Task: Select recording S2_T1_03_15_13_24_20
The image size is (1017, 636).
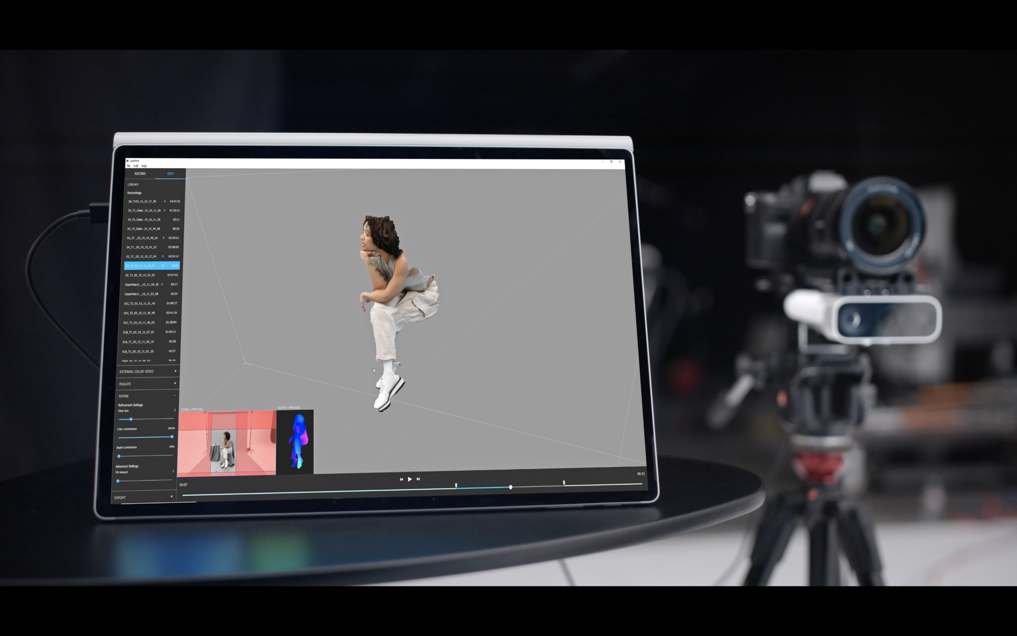Action: point(140,275)
